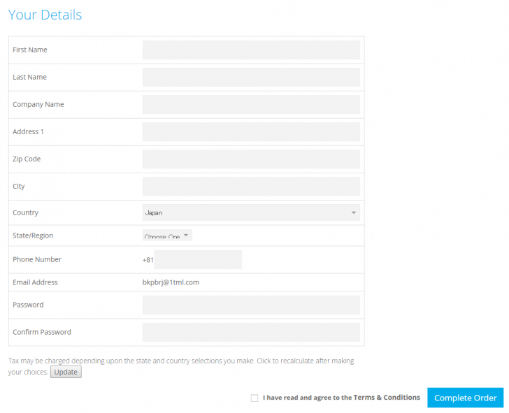Expand the State/Region Choose One dropdown

coord(167,236)
